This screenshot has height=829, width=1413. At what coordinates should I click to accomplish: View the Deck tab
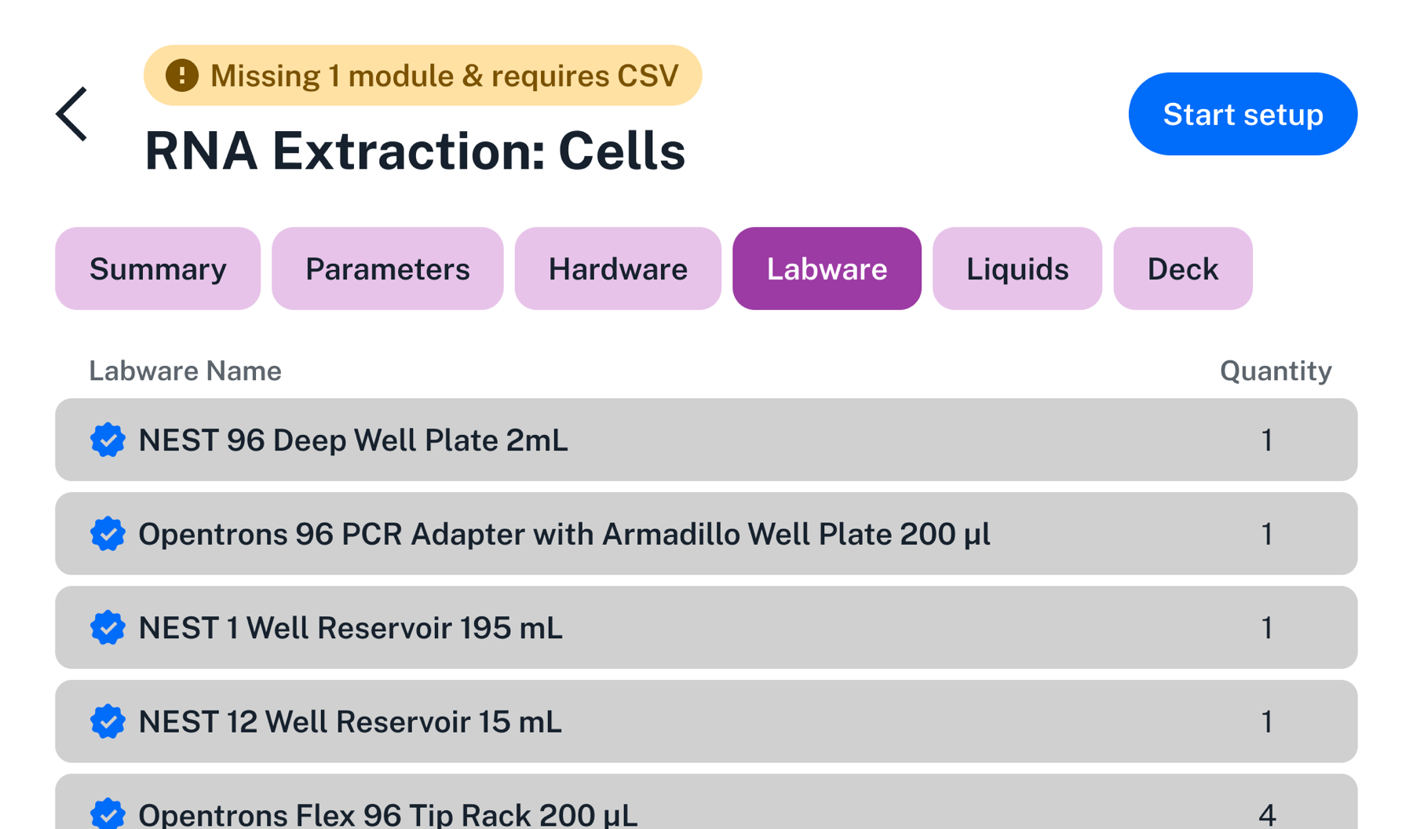point(1182,268)
